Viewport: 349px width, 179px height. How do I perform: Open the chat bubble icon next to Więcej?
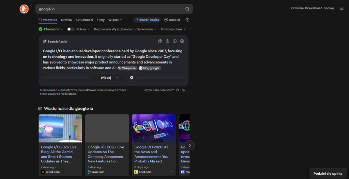tap(132, 78)
